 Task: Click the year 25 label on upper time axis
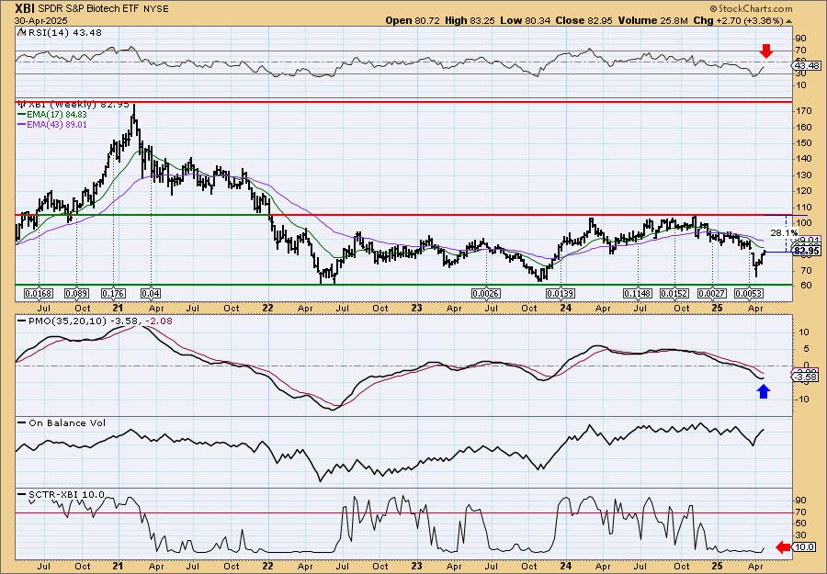pyautogui.click(x=716, y=308)
